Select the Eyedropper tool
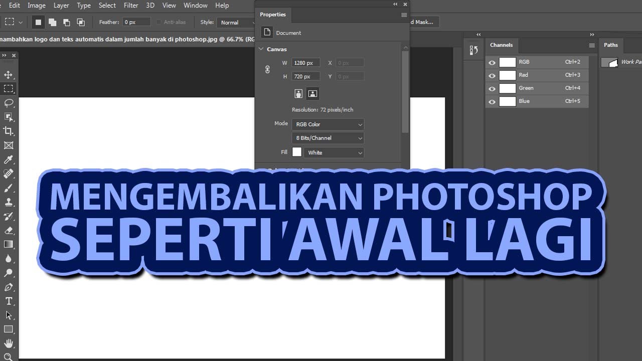The height and width of the screenshot is (361, 642). click(9, 159)
